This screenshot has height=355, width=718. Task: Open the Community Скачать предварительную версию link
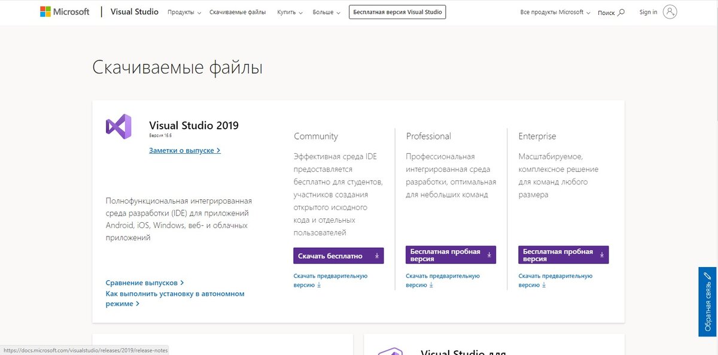tap(330, 280)
